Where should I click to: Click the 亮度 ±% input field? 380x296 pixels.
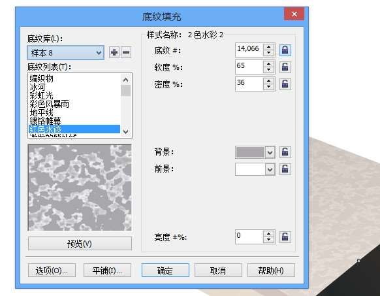[249, 237]
